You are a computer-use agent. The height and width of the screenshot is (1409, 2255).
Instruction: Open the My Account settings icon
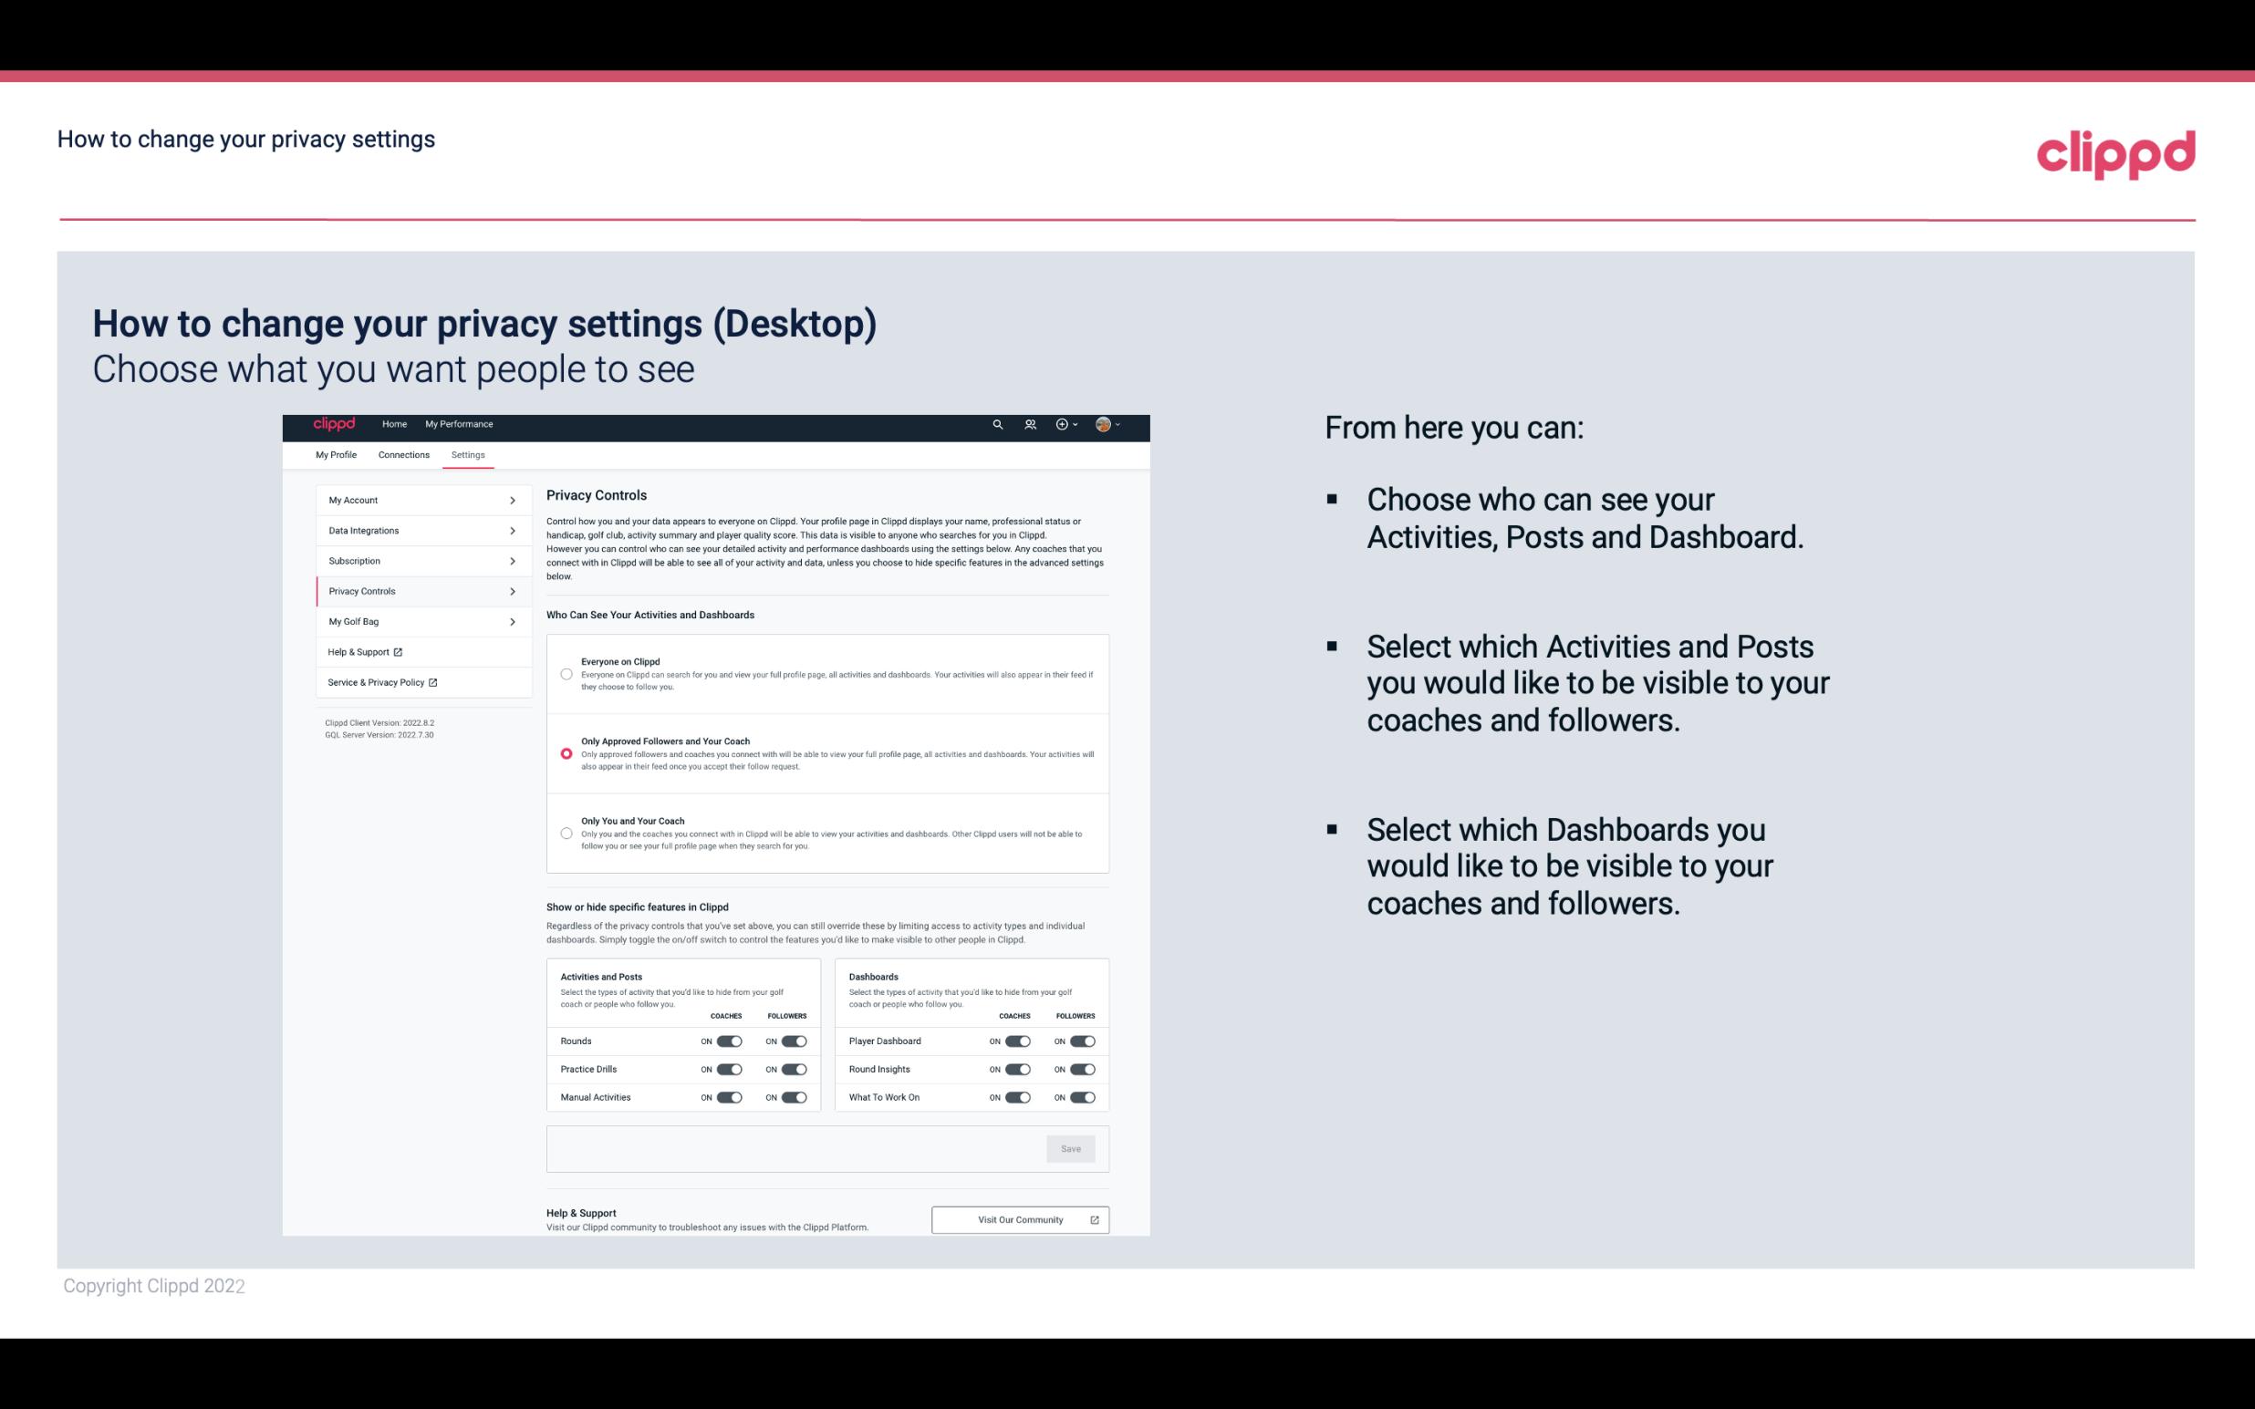pyautogui.click(x=513, y=500)
